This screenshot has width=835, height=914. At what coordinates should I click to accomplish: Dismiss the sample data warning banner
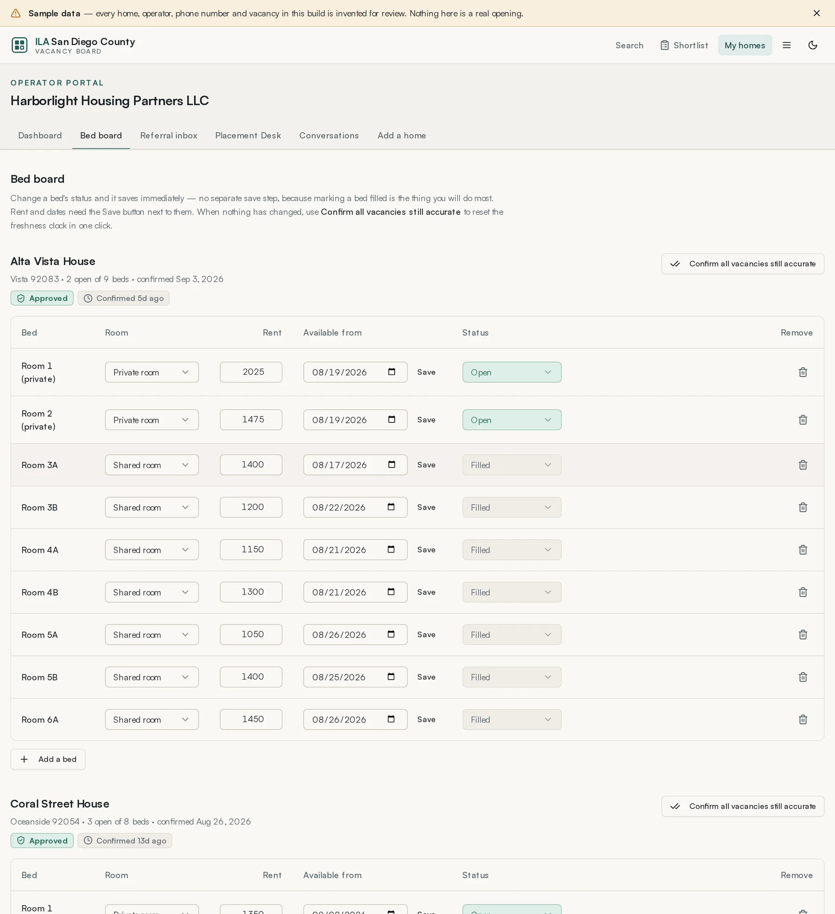816,13
